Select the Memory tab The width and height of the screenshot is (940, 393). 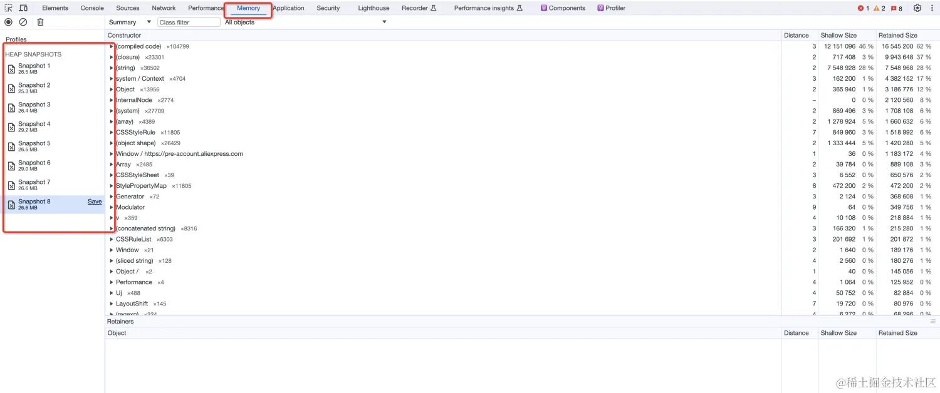tap(248, 8)
